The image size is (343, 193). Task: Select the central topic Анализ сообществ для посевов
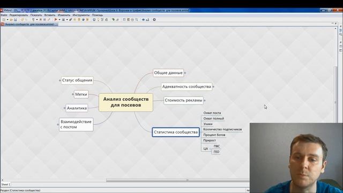click(x=126, y=102)
